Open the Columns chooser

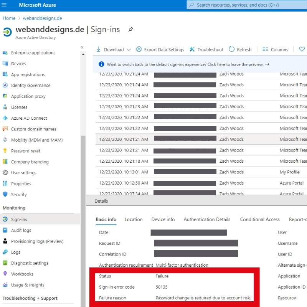[275, 50]
